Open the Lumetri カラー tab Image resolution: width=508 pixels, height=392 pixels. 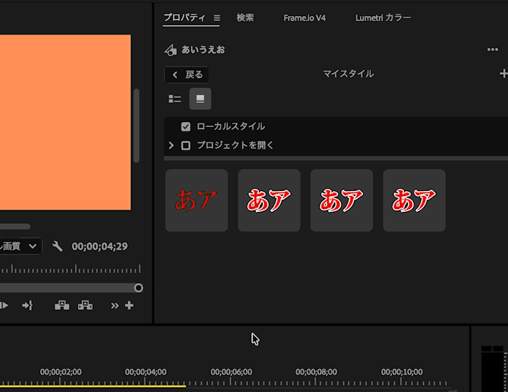(x=383, y=18)
